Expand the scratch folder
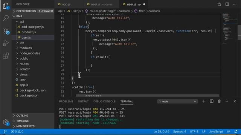The image size is (241, 135). [33, 69]
